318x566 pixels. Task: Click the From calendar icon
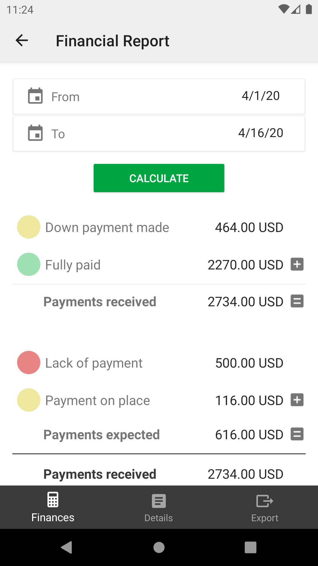pos(35,96)
